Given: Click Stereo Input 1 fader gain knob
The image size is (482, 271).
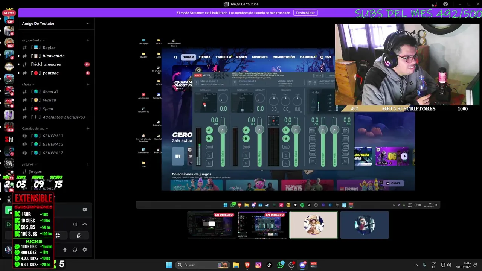Looking at the screenshot, I should (223, 130).
